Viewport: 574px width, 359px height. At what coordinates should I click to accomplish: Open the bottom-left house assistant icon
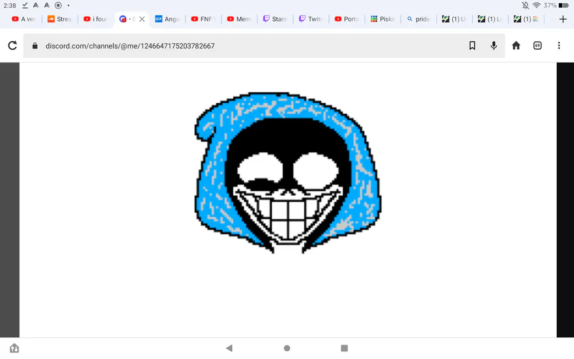[x=14, y=348]
